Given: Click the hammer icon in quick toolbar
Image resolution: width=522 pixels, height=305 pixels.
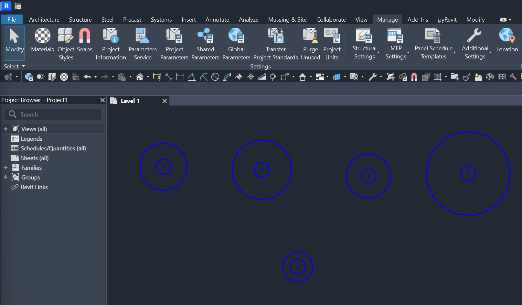Looking at the screenshot, I should pyautogui.click(x=513, y=77).
